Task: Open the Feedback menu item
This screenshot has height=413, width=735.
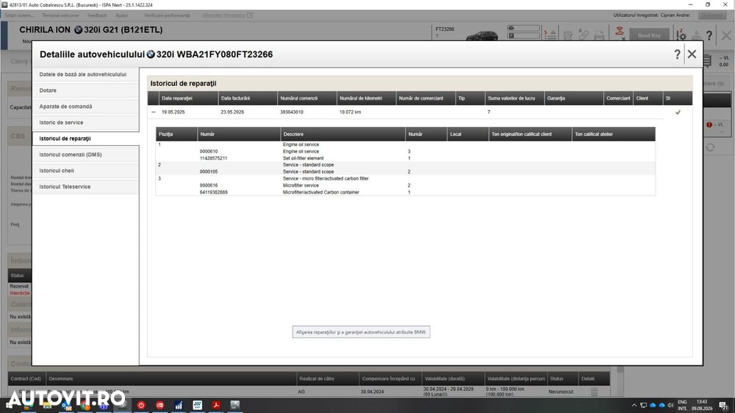Action: (x=97, y=15)
